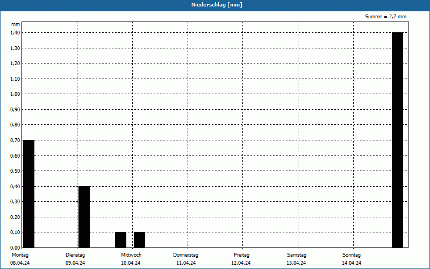430x269 pixels.
Task: Click the Monday 0,70 mm precipitation bar
Action: pyautogui.click(x=29, y=194)
